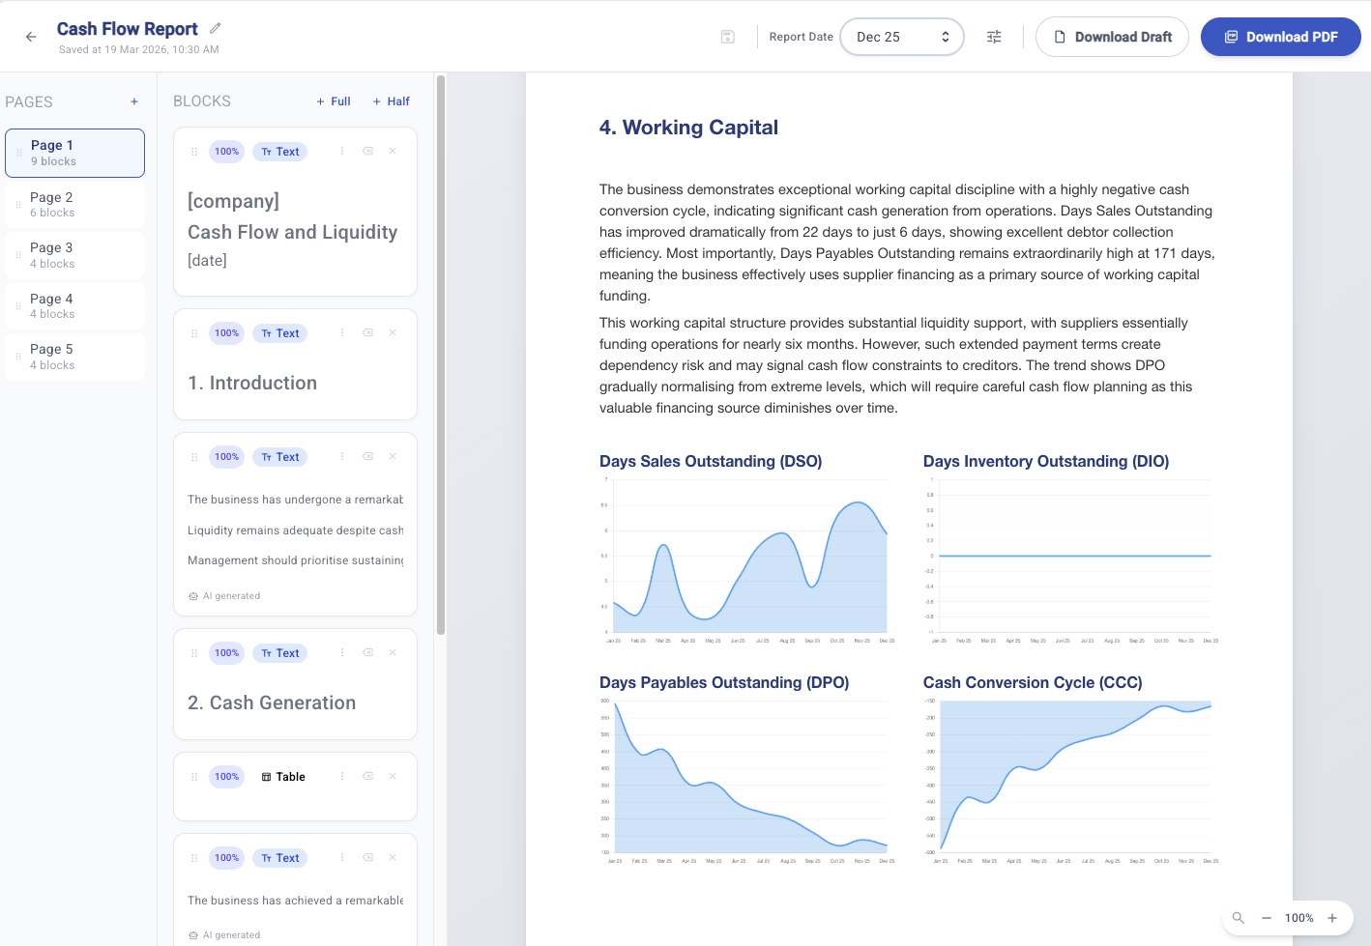Grab the Page 1 drag handle
Viewport: 1371px width, 946px height.
[x=18, y=153]
